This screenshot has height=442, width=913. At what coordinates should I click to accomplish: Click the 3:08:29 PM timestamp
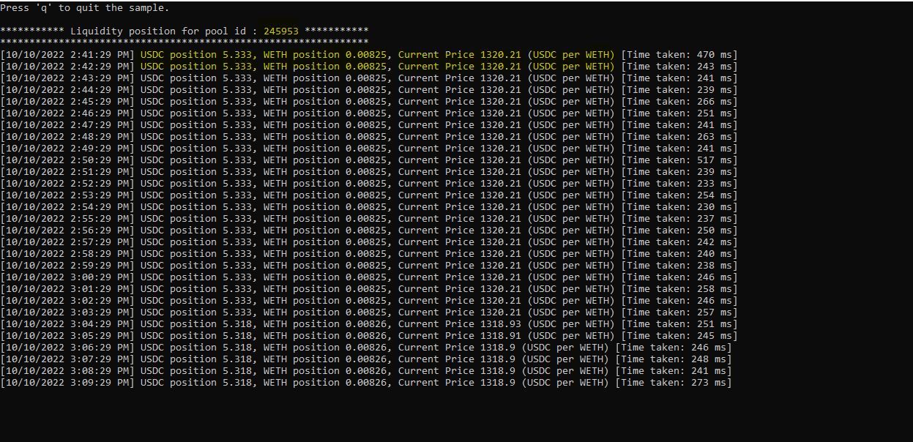point(67,371)
